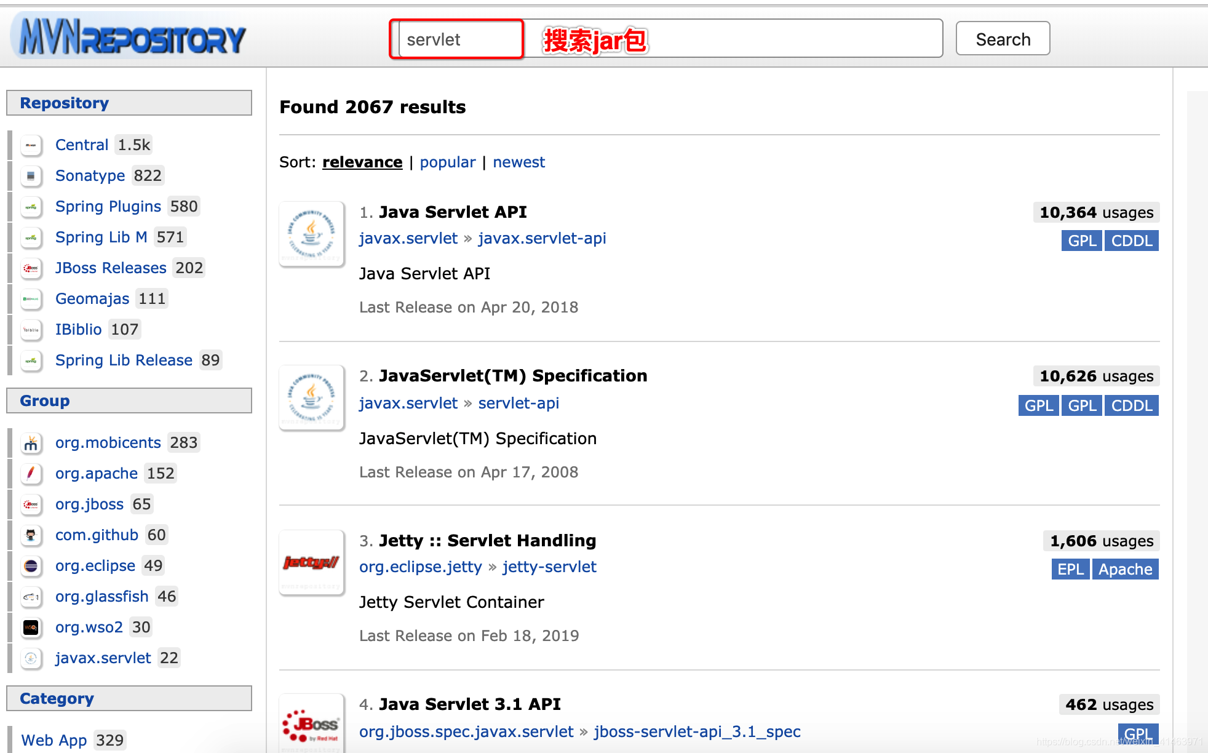Click the Spring Lib M icon
1208x753 pixels.
coord(31,237)
